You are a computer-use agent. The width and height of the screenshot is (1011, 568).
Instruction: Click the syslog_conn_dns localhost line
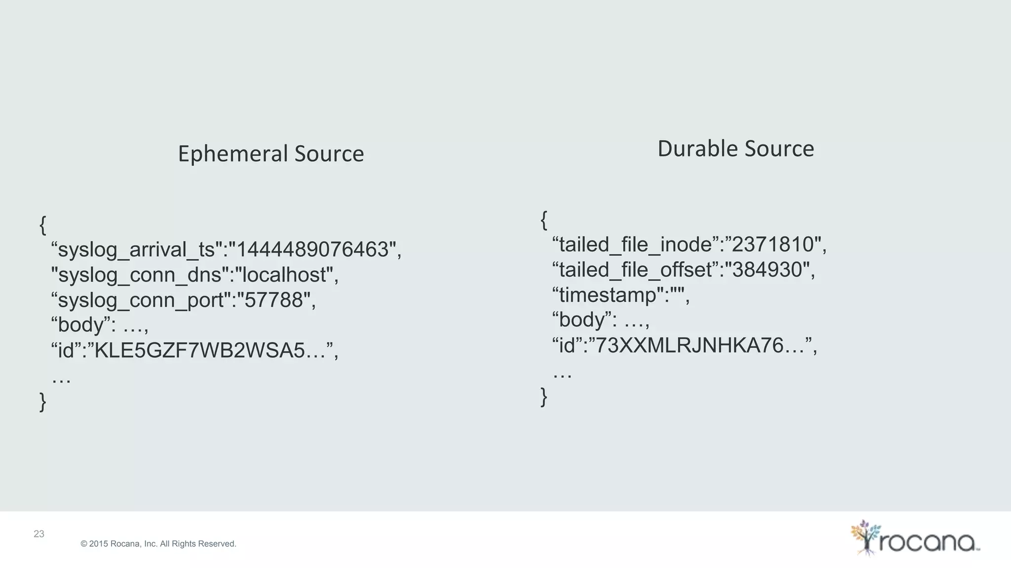coord(195,275)
